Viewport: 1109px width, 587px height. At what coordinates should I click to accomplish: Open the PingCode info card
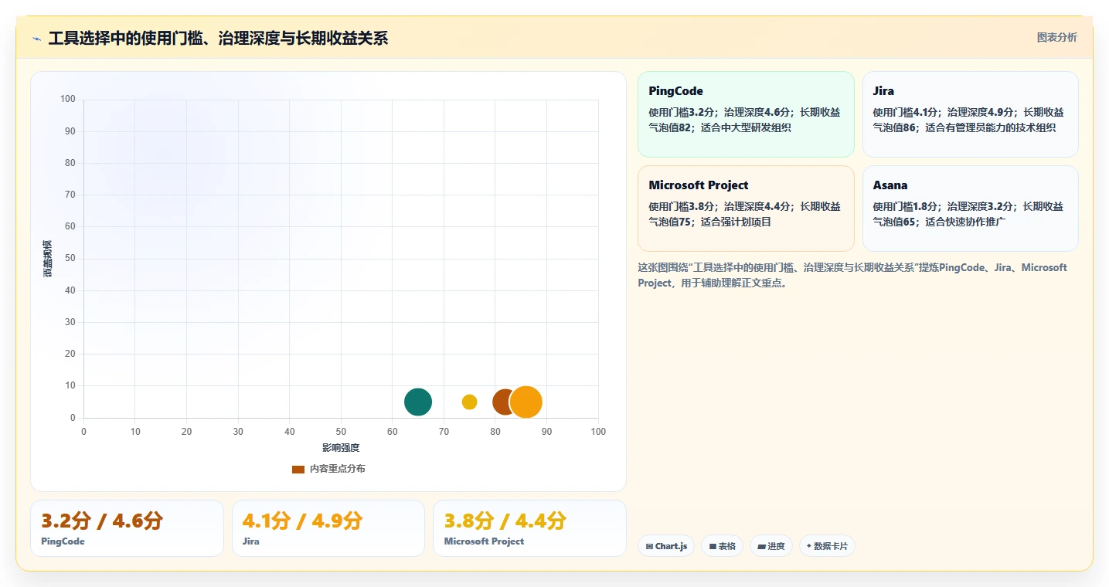pos(746,114)
